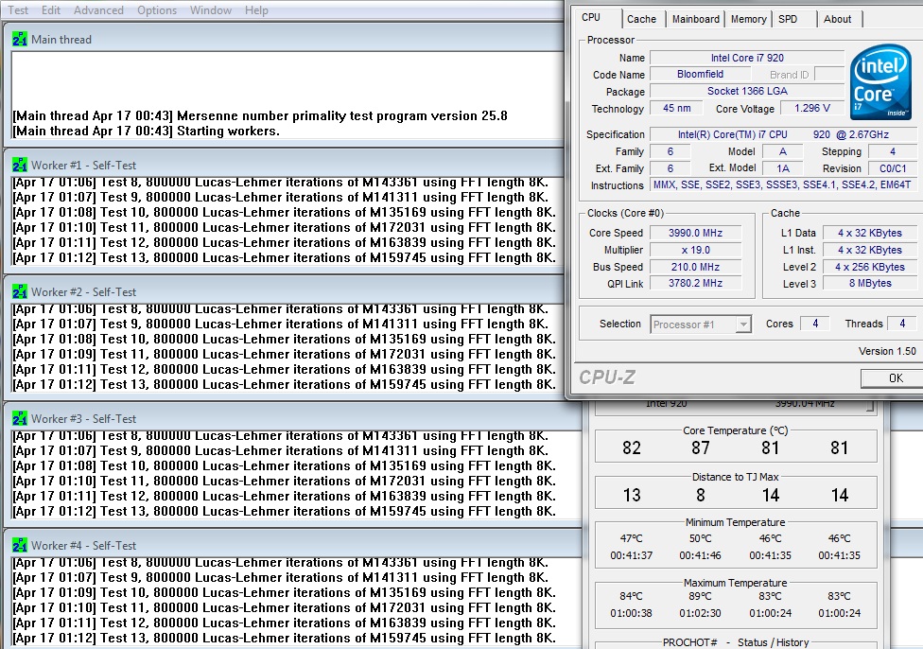Switch to the CPU tab in CPU-Z
The height and width of the screenshot is (649, 923).
[x=592, y=18]
